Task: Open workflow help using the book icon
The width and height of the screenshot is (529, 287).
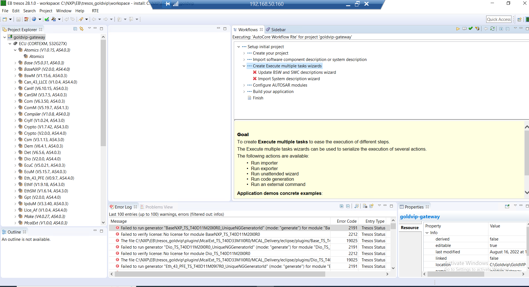Action: pos(464,29)
